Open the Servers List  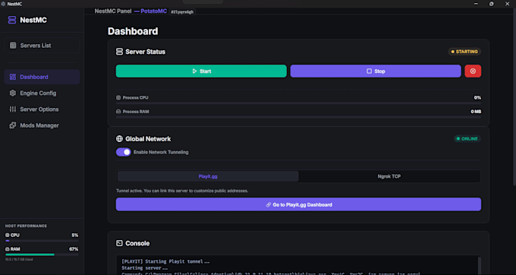(x=42, y=46)
